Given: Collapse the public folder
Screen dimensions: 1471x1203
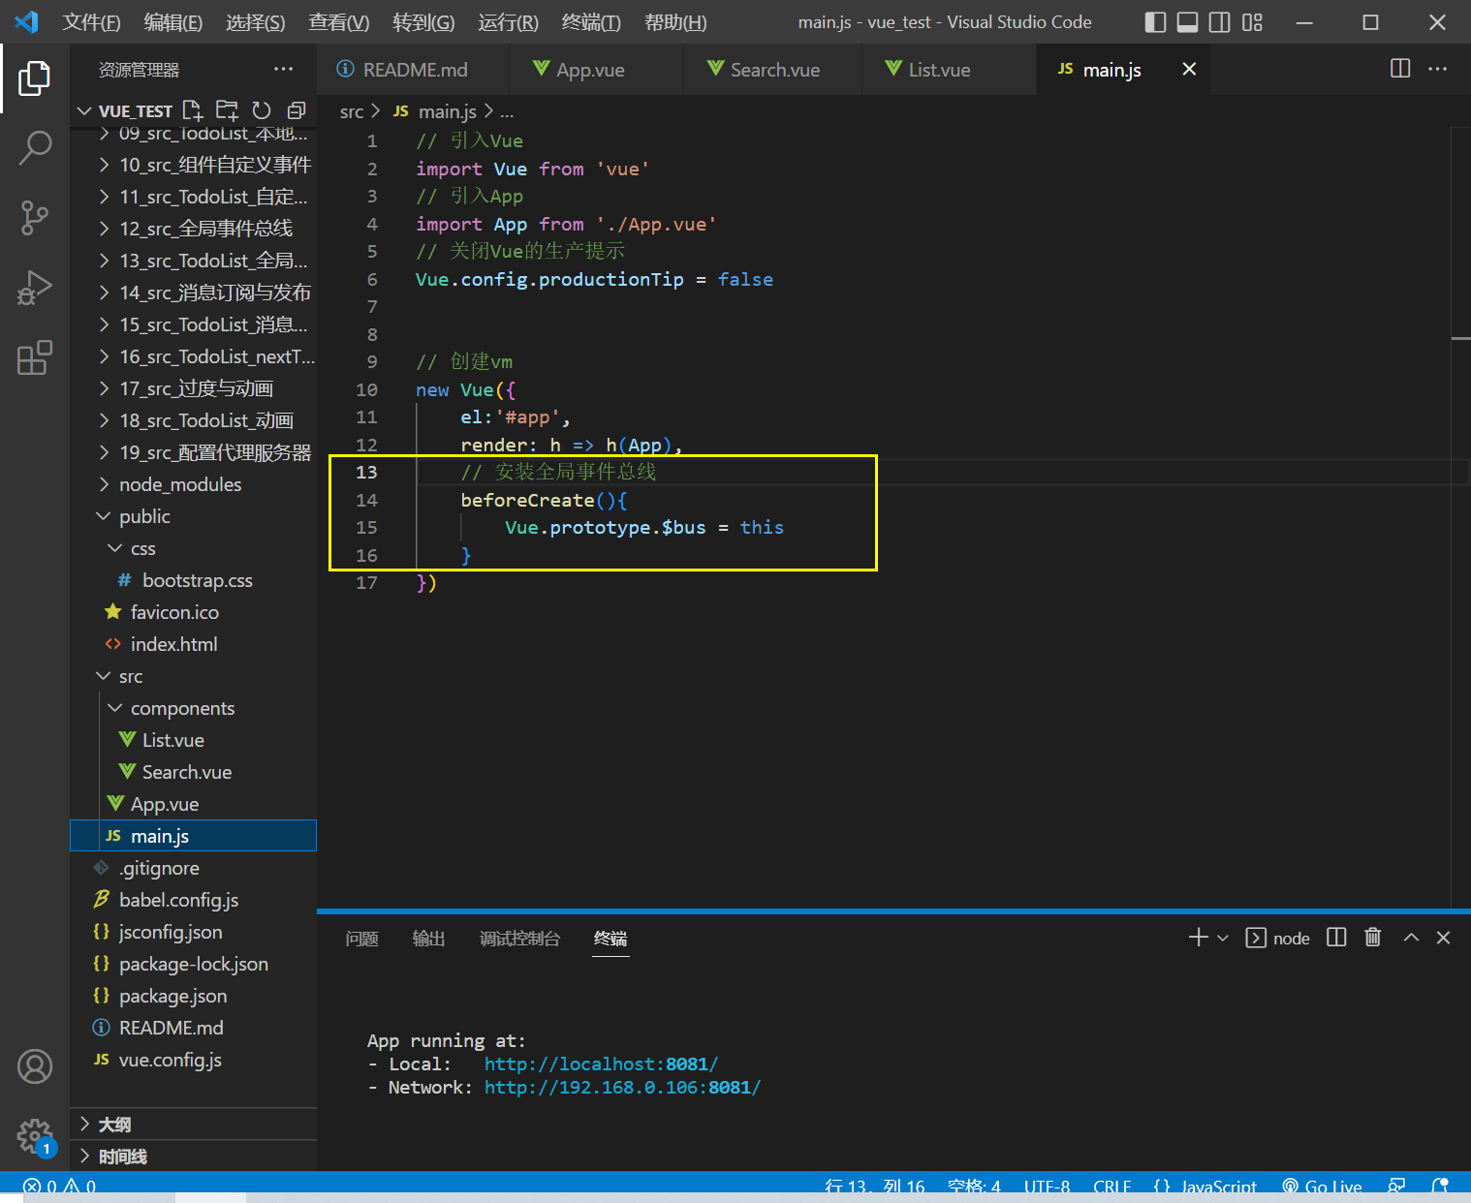Looking at the screenshot, I should (x=194, y=516).
